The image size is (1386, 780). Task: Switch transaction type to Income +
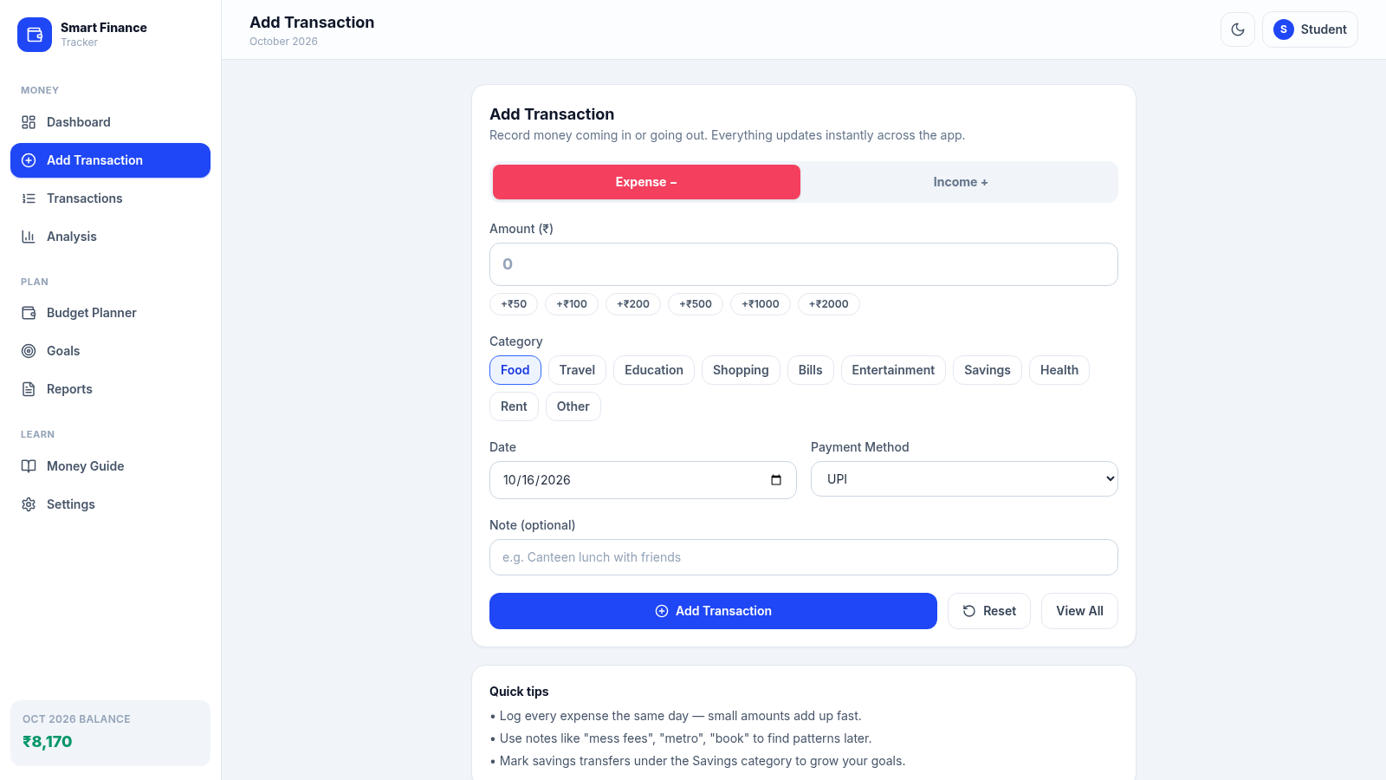tap(960, 182)
